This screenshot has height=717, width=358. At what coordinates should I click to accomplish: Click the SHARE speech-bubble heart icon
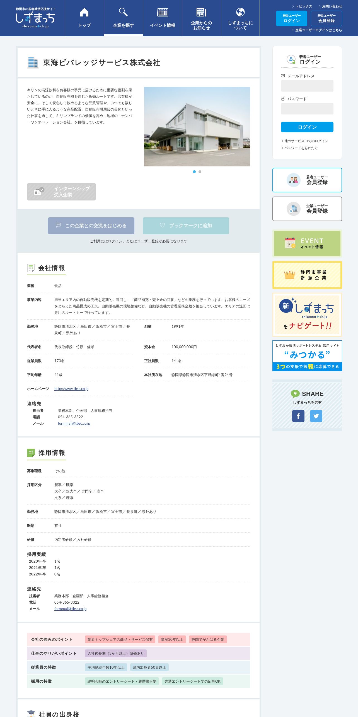[x=295, y=394]
